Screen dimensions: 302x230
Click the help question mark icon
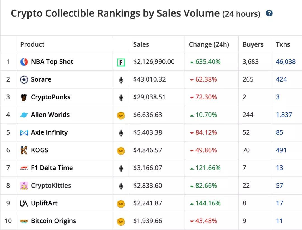(269, 13)
